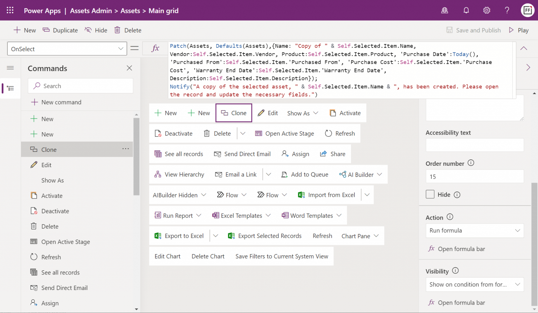Click the notifications bell icon
The image size is (538, 313).
pyautogui.click(x=466, y=10)
